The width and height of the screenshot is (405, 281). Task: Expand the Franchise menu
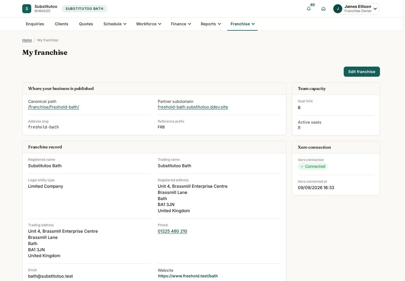coord(242,24)
